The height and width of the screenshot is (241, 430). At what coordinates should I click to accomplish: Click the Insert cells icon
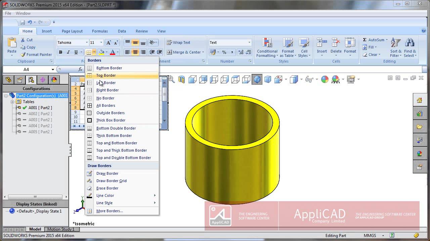click(322, 43)
